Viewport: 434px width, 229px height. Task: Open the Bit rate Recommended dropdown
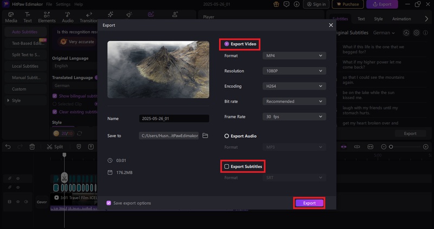[x=294, y=101]
